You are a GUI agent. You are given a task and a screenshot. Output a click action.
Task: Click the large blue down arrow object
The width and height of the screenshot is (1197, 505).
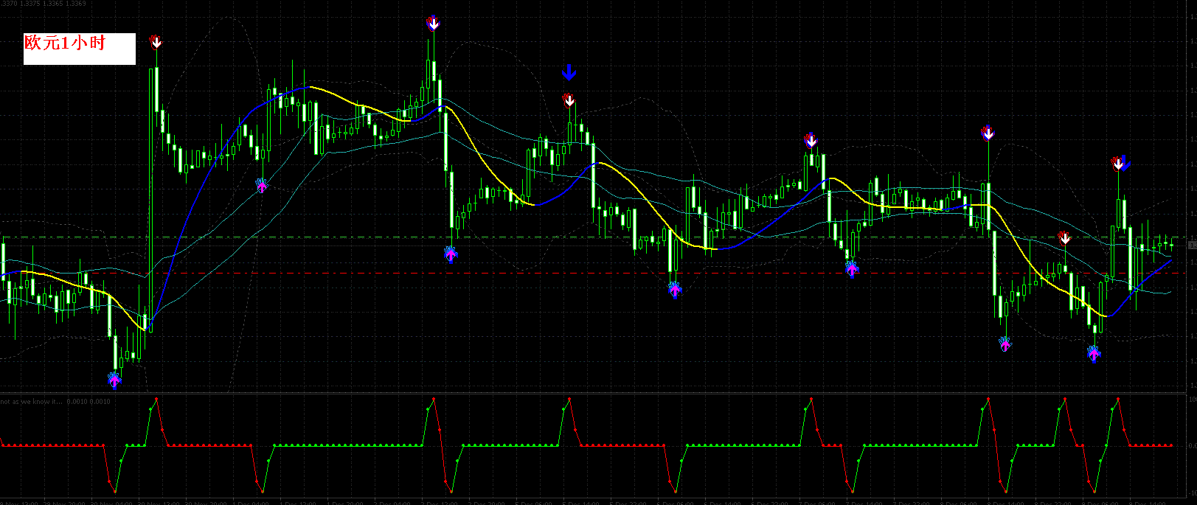tap(569, 72)
